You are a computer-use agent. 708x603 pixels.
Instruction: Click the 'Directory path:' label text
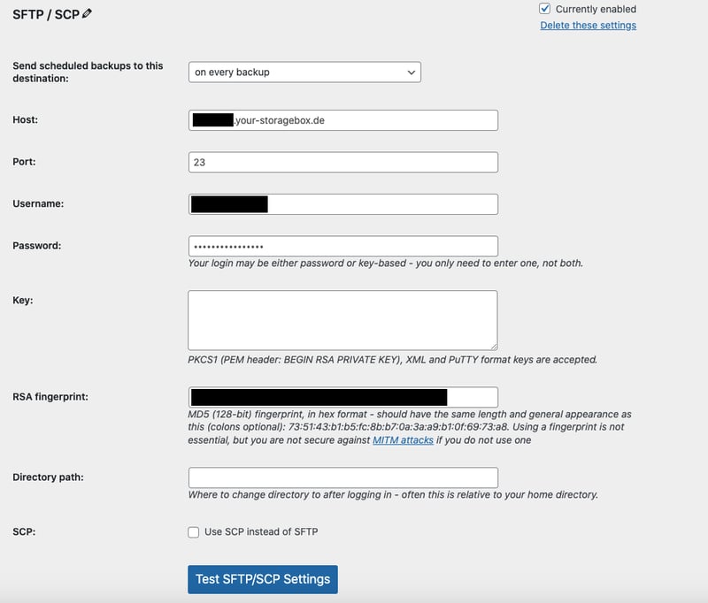pos(48,477)
